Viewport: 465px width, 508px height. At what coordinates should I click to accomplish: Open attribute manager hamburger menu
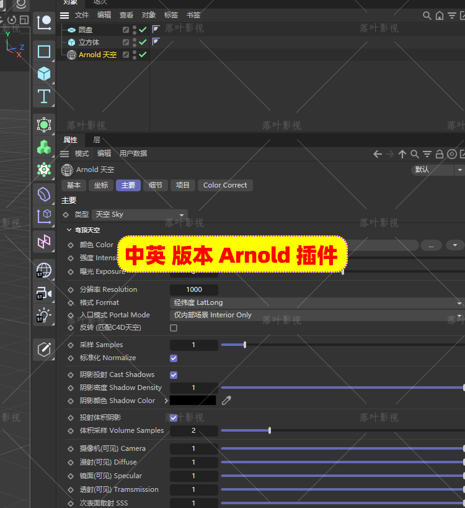[x=64, y=153]
